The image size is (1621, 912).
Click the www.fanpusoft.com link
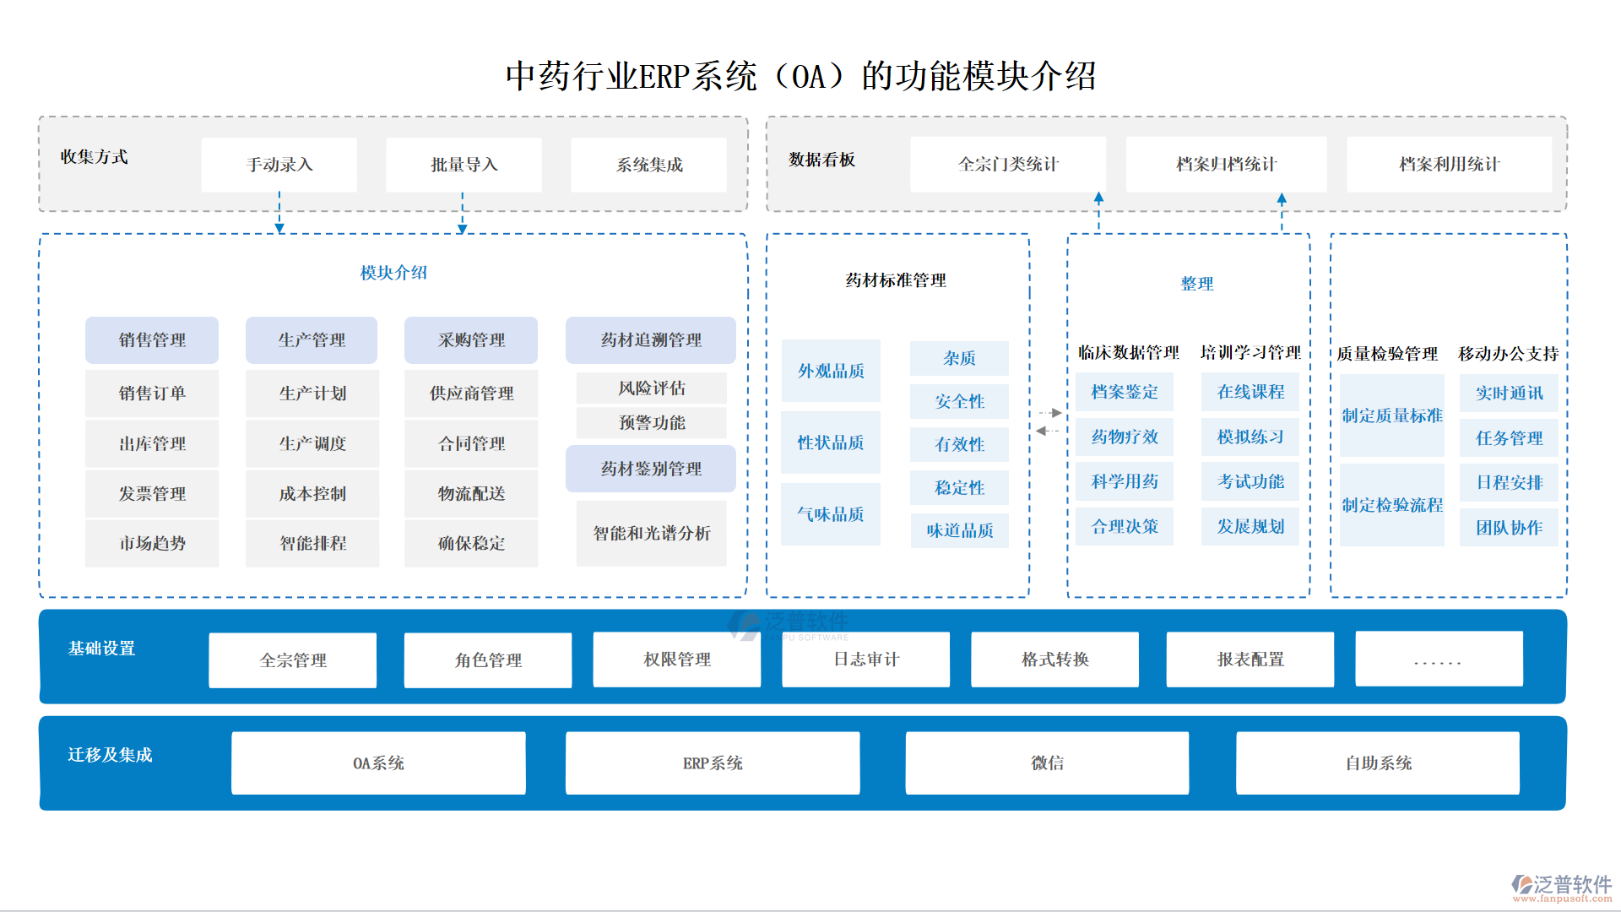(x=1561, y=898)
